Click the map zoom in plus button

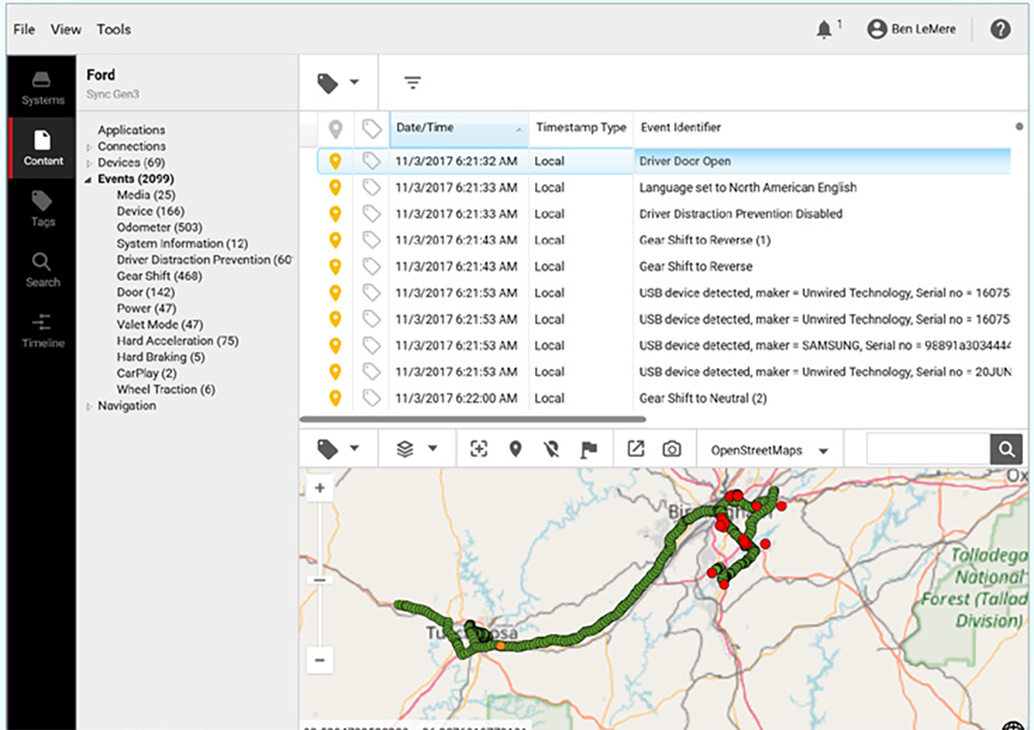(x=320, y=489)
